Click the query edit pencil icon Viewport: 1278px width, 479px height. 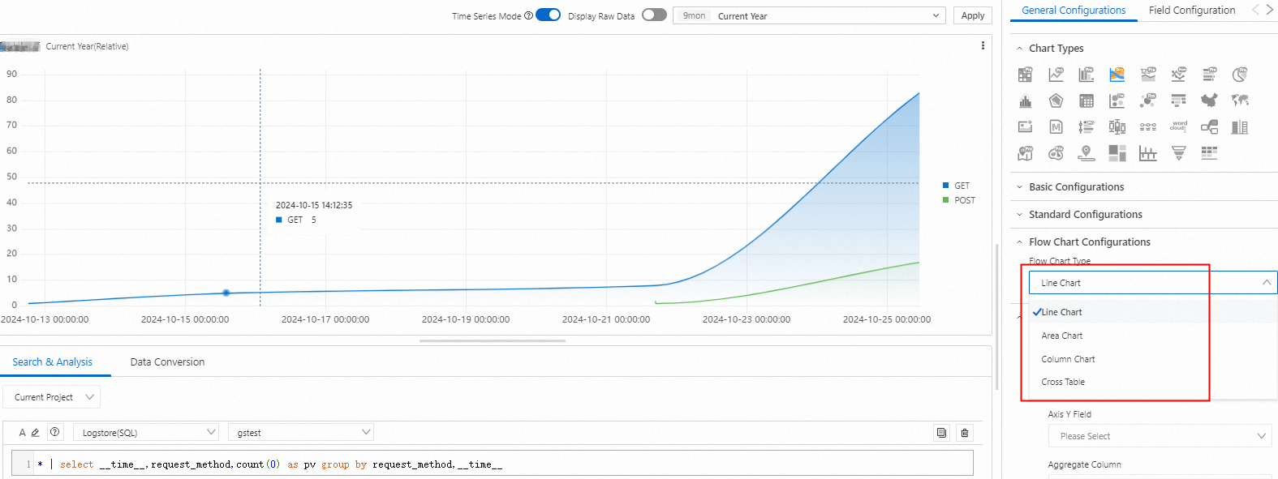(x=36, y=433)
